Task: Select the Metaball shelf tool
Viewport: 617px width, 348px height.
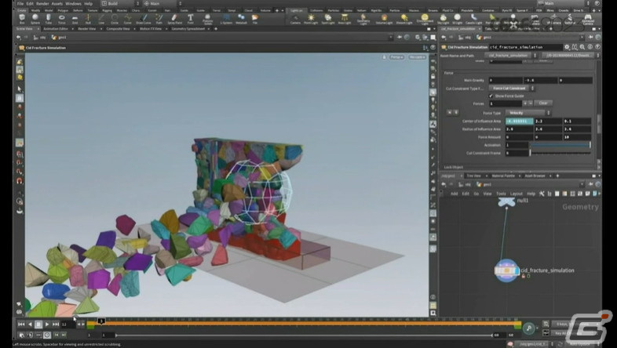Action: coord(241,19)
